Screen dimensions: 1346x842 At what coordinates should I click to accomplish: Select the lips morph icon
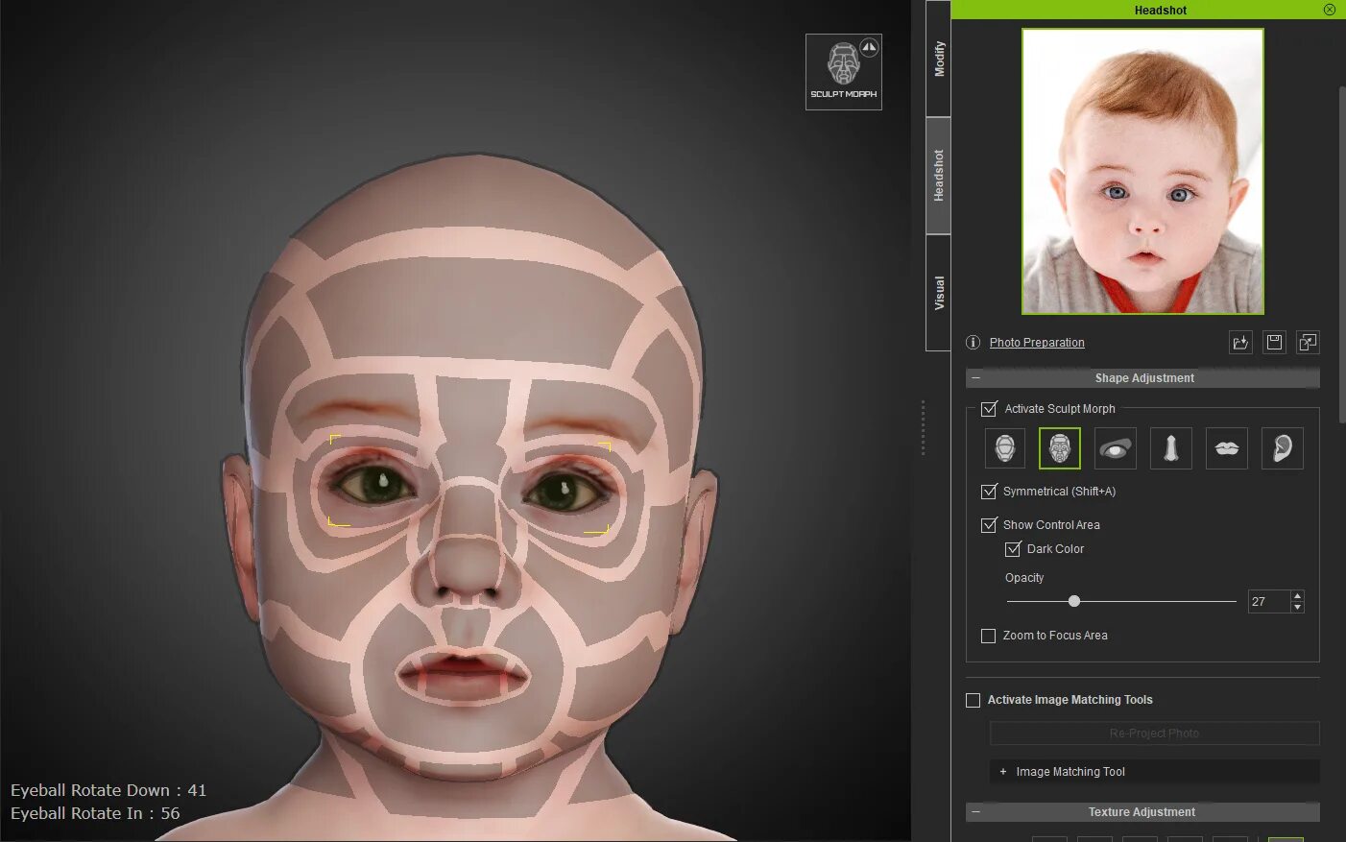coord(1226,447)
